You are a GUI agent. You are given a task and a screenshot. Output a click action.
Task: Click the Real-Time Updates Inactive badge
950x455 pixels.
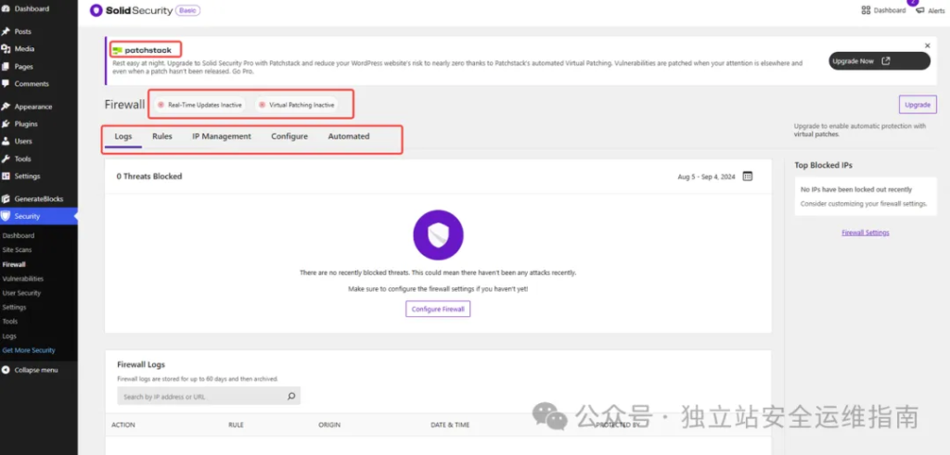200,105
